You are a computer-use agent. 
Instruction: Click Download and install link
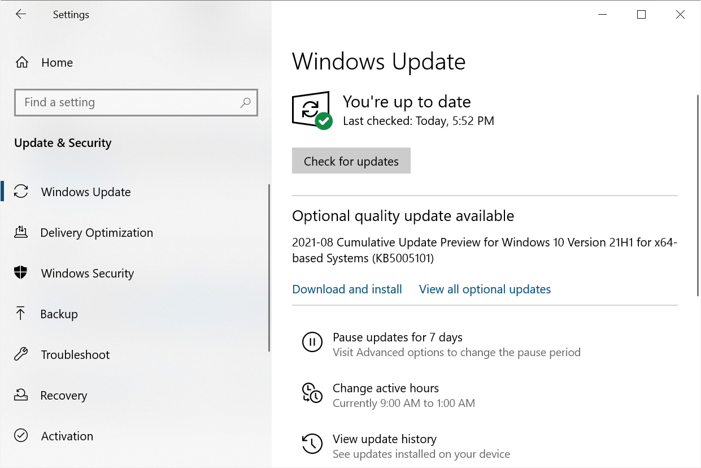[347, 289]
